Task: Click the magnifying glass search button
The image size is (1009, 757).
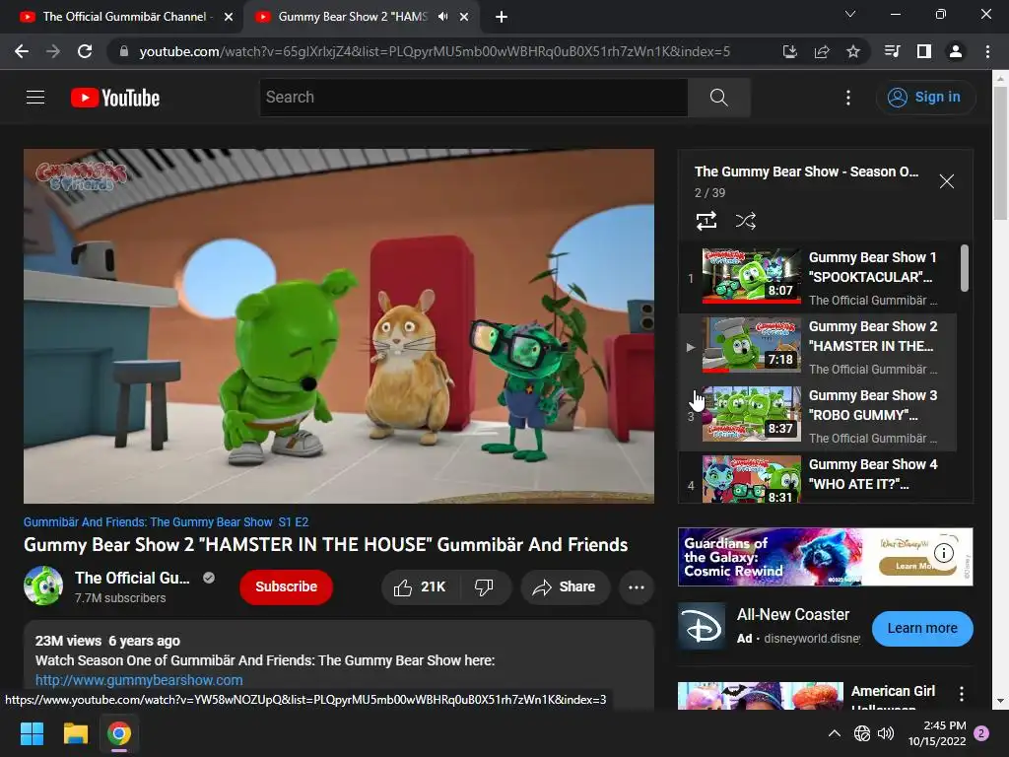Action: (718, 98)
